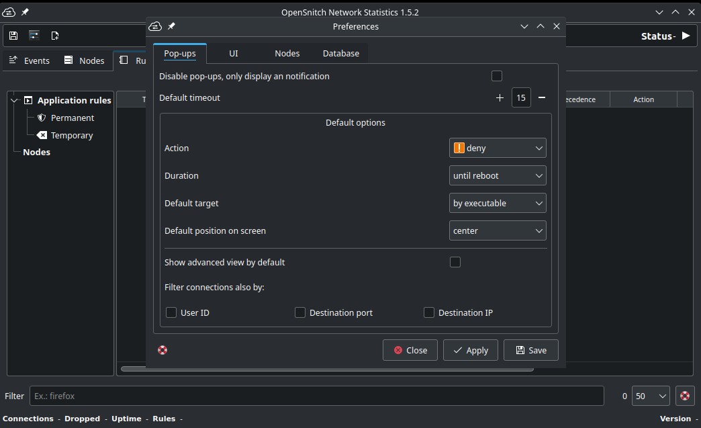Click the Close button in Preferences

coord(410,350)
